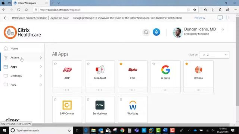This screenshot has height=134, width=239.
Task: Launch the Workday app
Action: 133,105
